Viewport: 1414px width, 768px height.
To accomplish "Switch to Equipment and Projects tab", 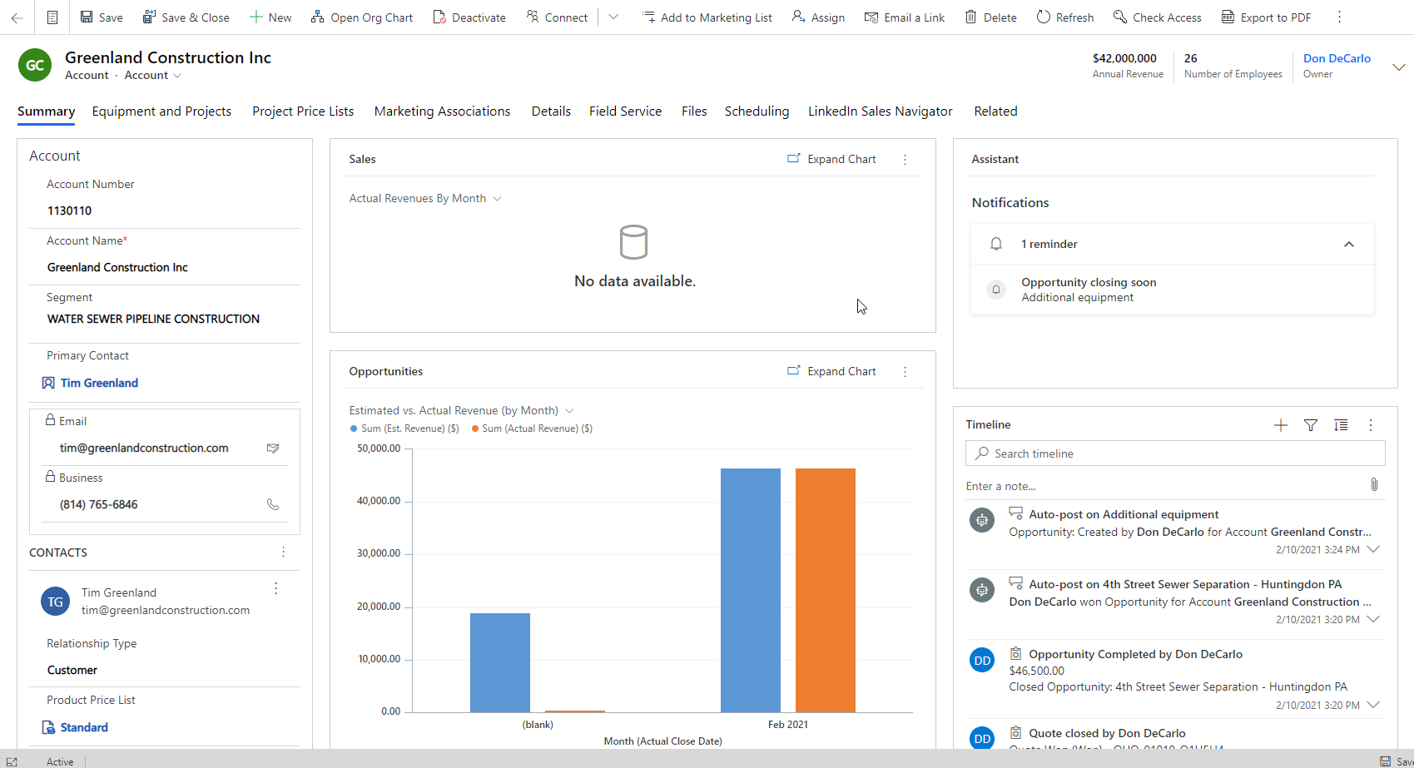I will coord(161,111).
